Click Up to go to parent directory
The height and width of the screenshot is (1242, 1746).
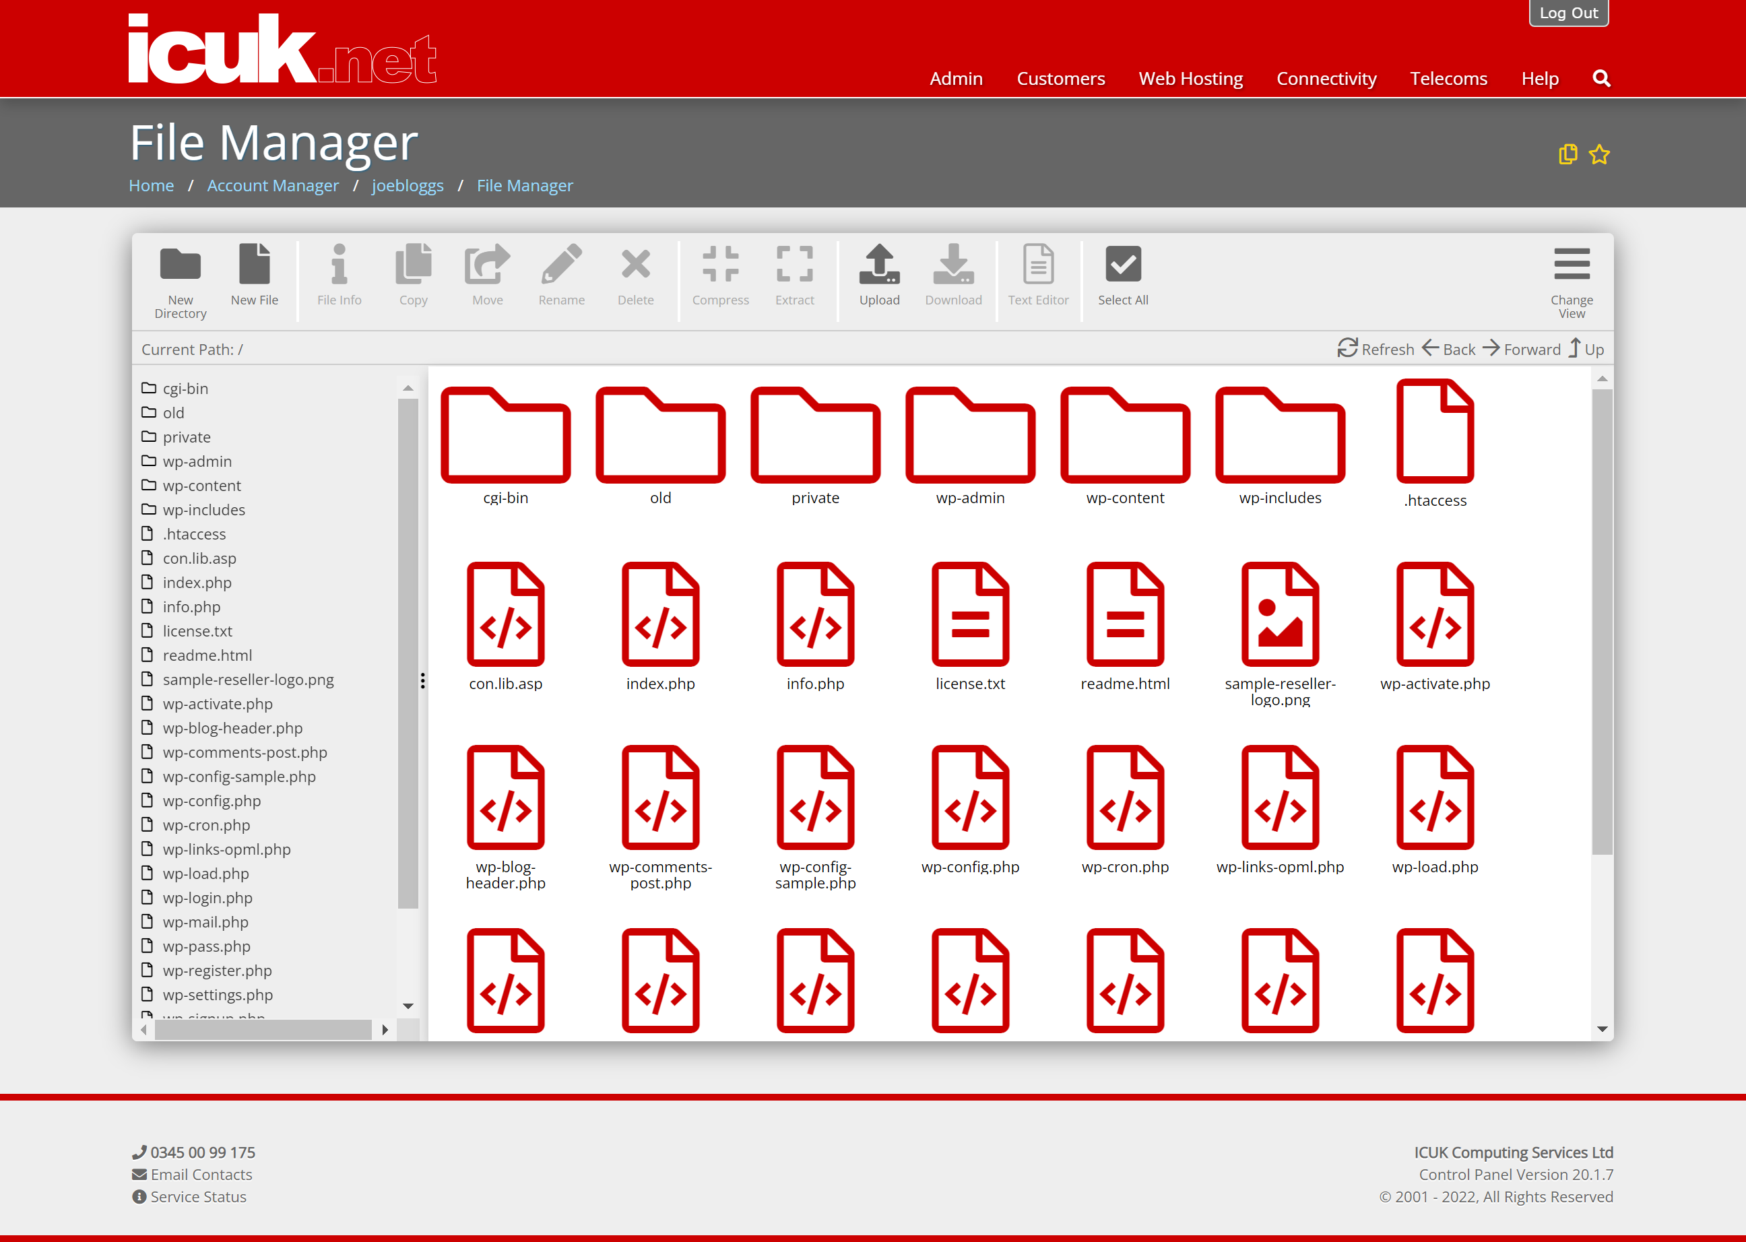pos(1586,349)
